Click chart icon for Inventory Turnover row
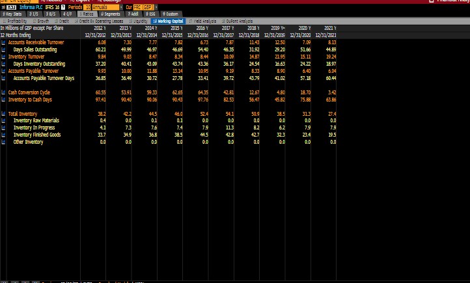Image resolution: width=470 pixels, height=283 pixels. point(3,57)
